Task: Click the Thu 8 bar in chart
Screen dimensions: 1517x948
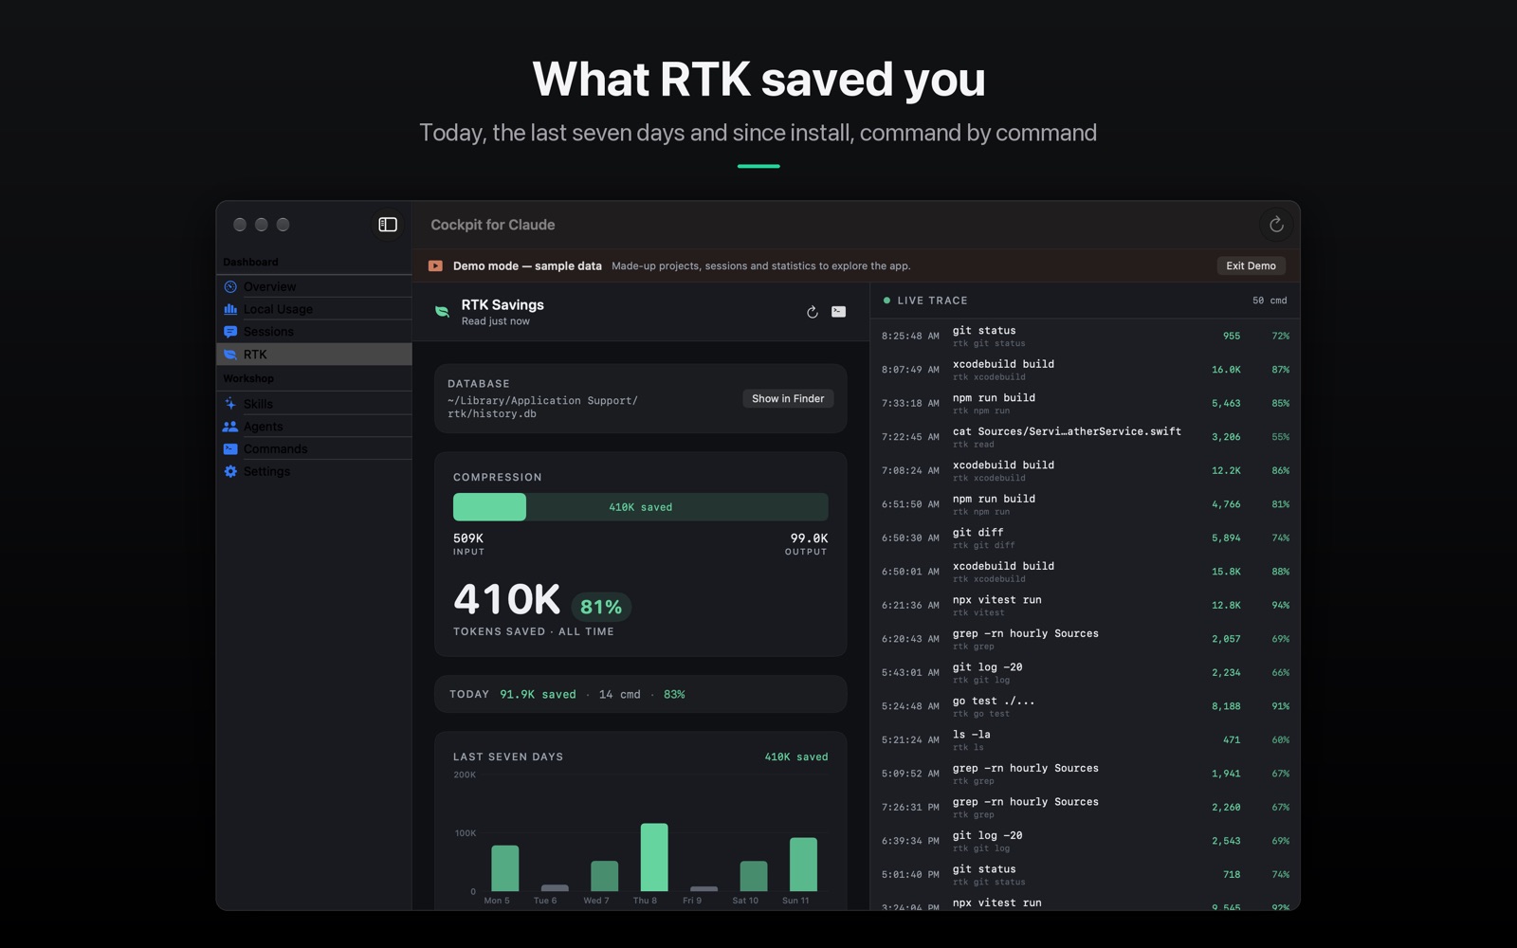Action: [654, 857]
